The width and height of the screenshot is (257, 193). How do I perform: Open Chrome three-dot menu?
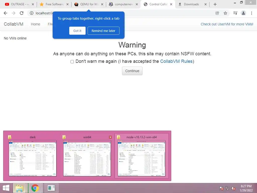click(251, 13)
